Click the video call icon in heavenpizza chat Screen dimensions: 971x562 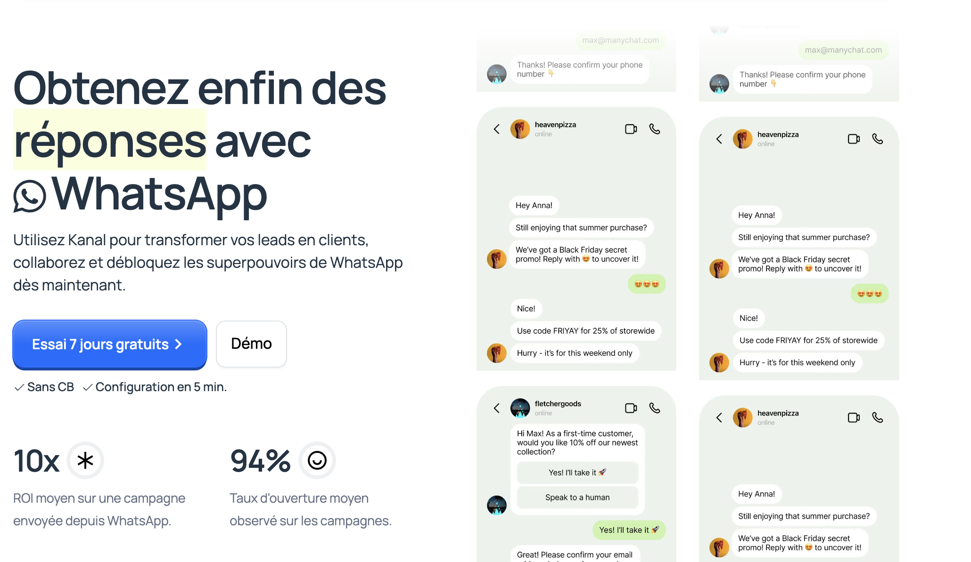point(630,129)
